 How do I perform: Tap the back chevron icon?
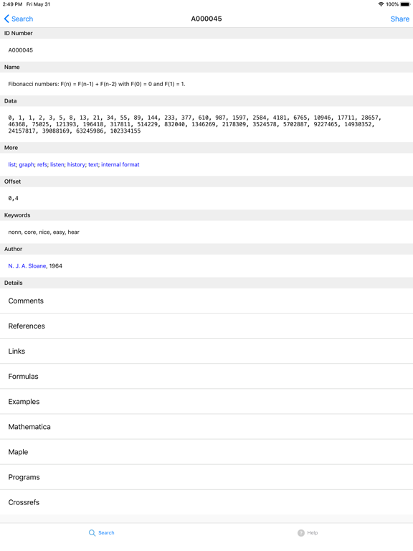pos(6,19)
